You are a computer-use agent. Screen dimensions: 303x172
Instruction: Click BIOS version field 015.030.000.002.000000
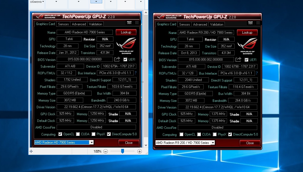pos(206,60)
